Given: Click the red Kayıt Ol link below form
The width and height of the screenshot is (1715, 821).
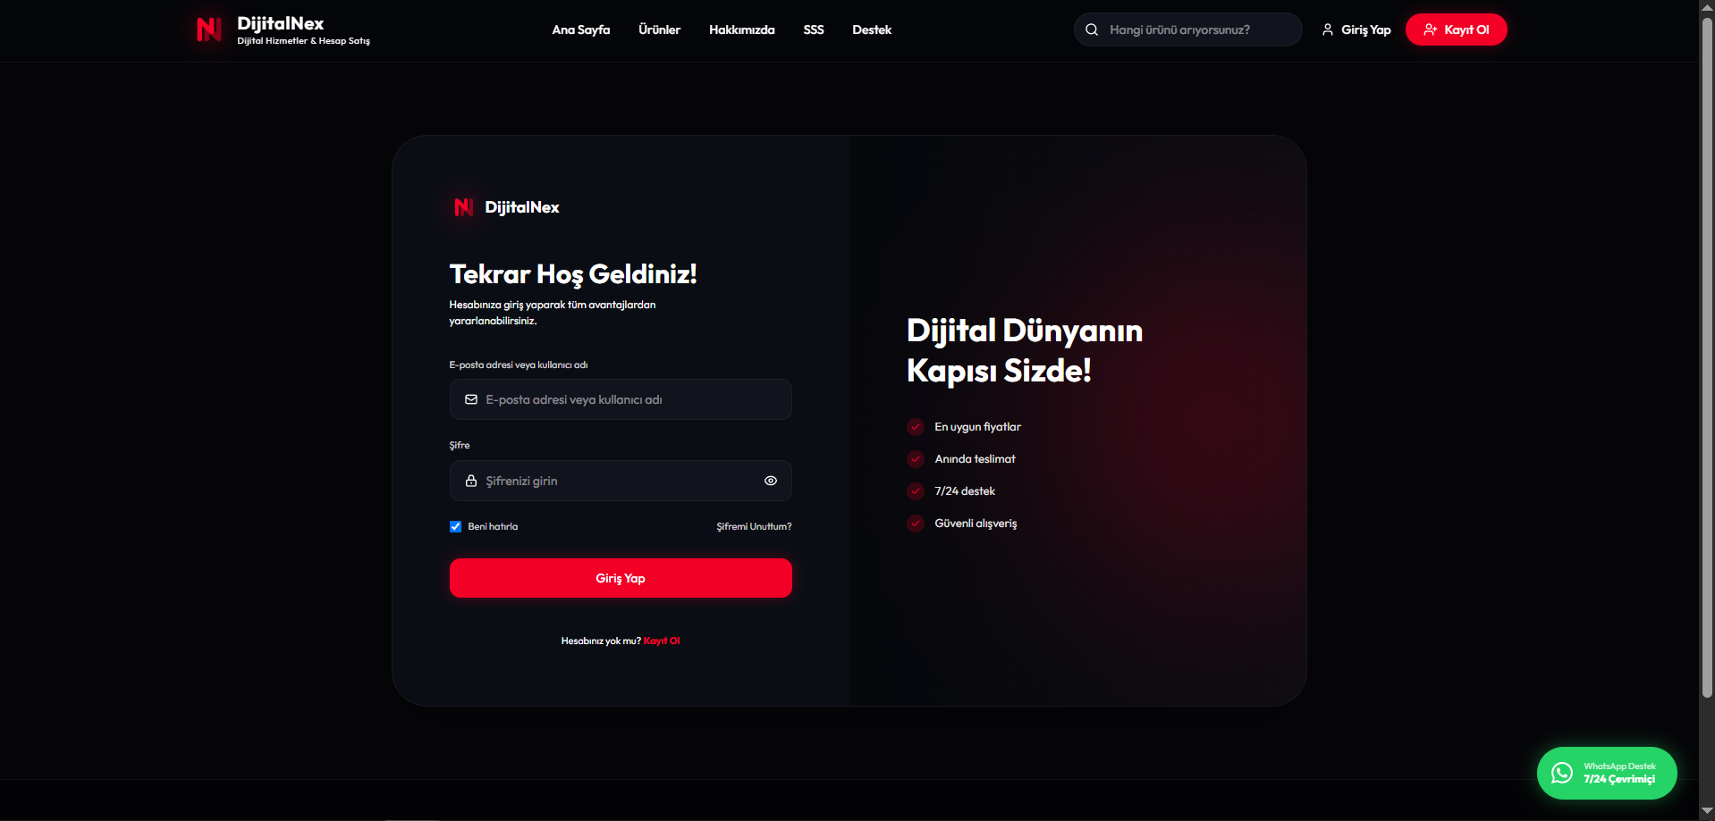Looking at the screenshot, I should [x=662, y=641].
